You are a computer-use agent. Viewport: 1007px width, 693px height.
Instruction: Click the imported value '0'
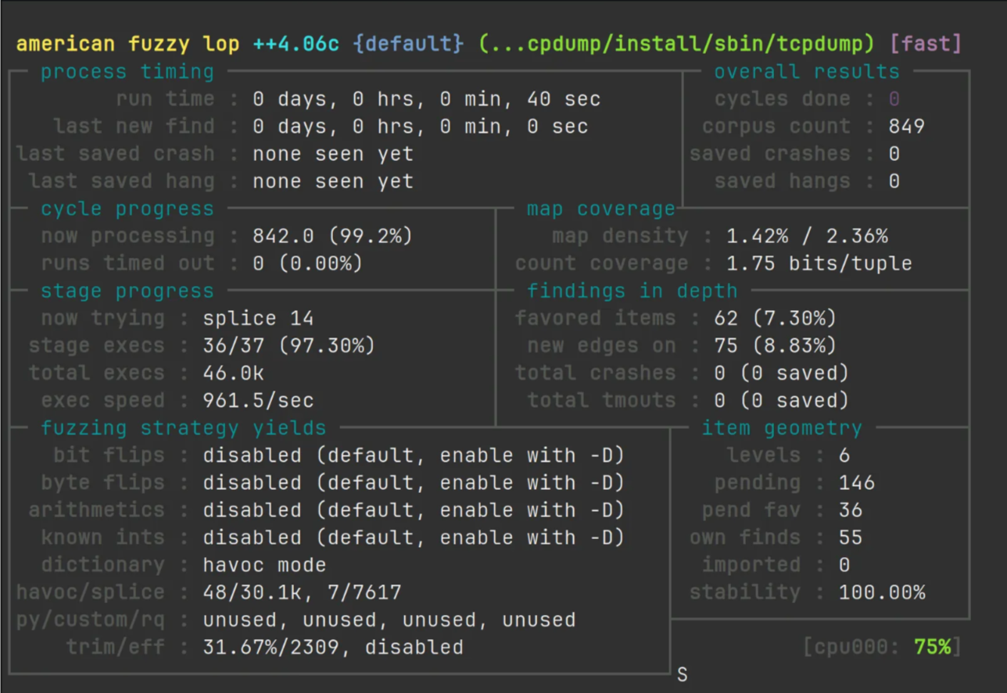[844, 565]
